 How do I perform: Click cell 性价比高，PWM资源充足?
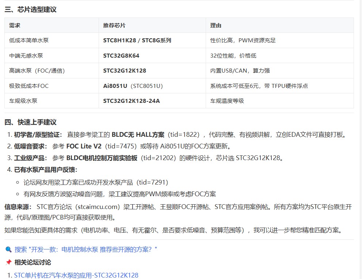point(280,40)
